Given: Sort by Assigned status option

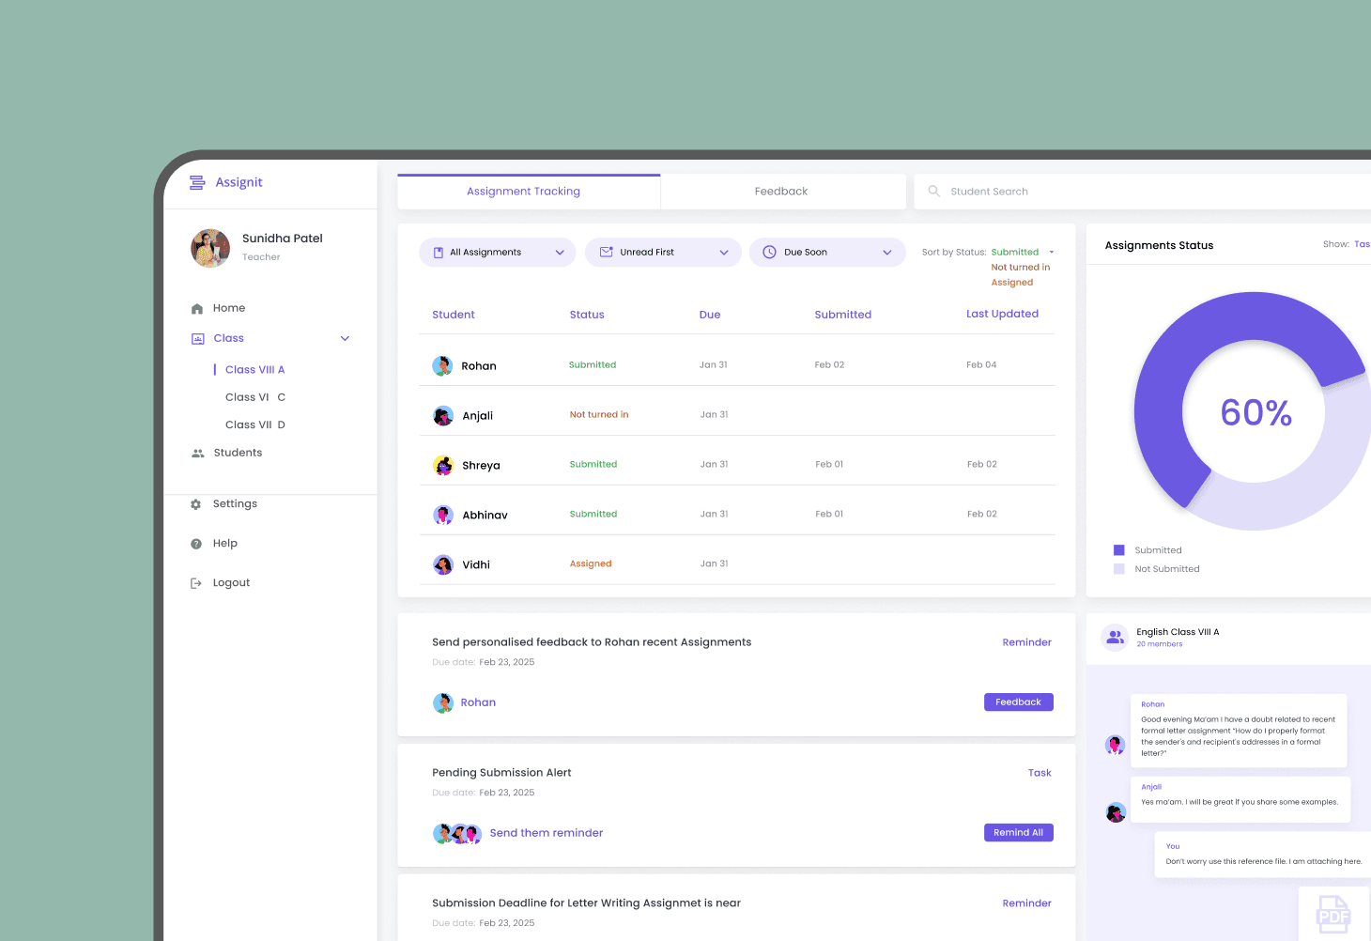Looking at the screenshot, I should [1012, 283].
